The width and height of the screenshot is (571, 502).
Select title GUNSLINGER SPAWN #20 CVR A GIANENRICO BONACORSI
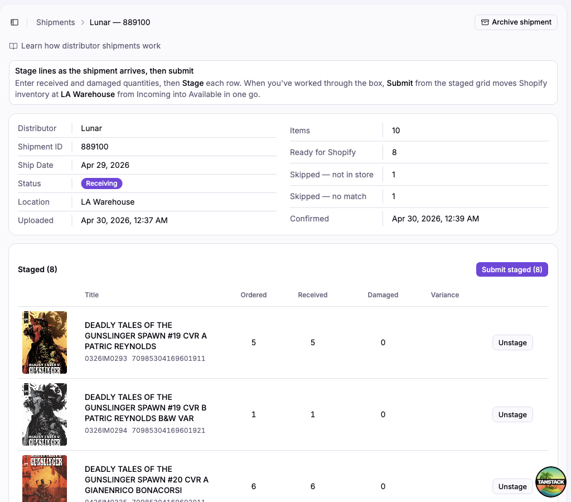[x=147, y=480]
